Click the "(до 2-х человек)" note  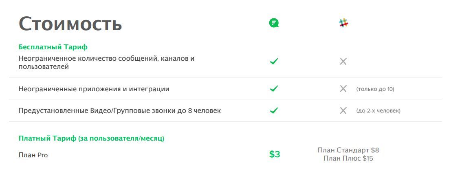[x=378, y=110]
